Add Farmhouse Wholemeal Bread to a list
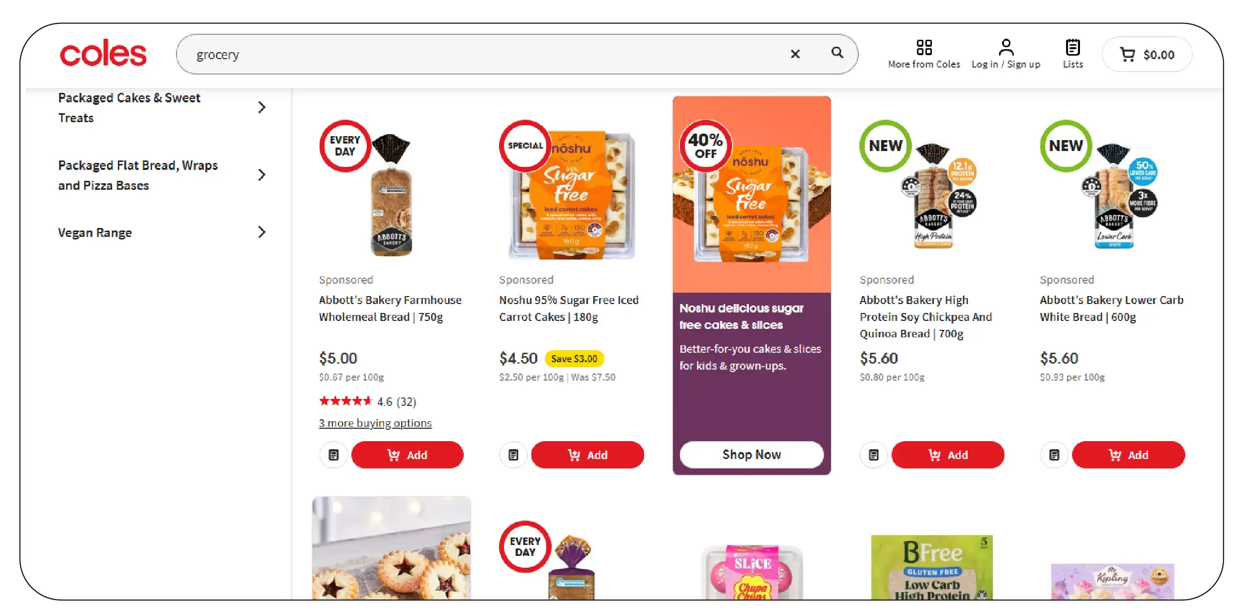The height and width of the screenshot is (616, 1241). coord(333,455)
